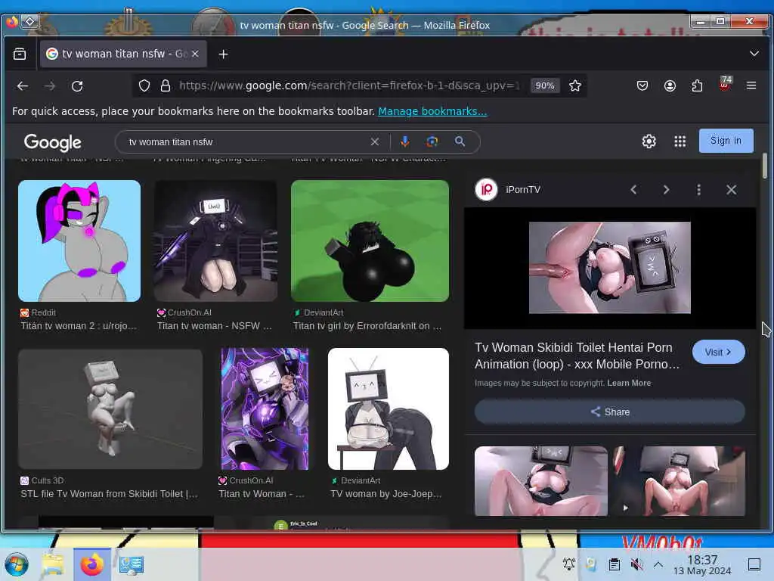Open the tracking protection shield icon
Viewport: 774px width, 581px height.
[144, 85]
